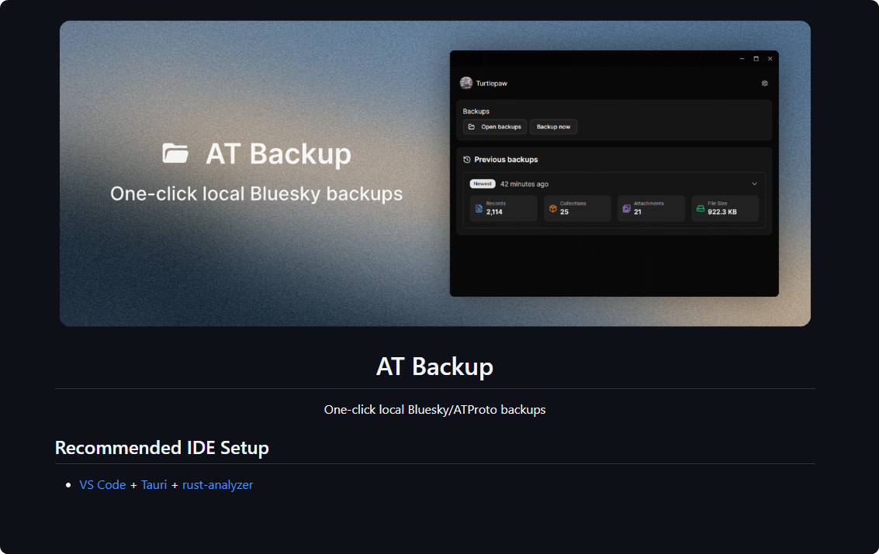
Task: Click the Turtlepaw profile avatar
Action: point(466,83)
